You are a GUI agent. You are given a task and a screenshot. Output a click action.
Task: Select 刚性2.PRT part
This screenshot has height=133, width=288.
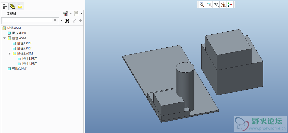tap(24, 48)
